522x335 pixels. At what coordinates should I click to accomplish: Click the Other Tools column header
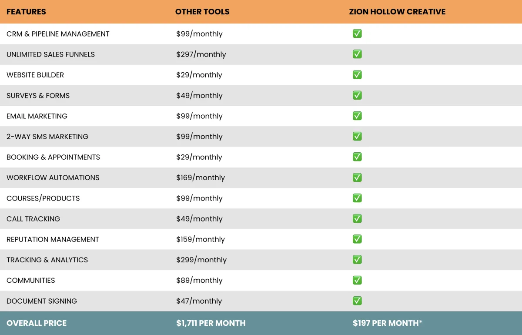[x=202, y=12]
